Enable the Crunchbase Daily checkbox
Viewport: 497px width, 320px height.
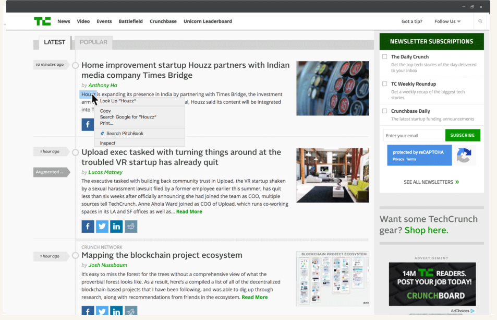pyautogui.click(x=384, y=111)
